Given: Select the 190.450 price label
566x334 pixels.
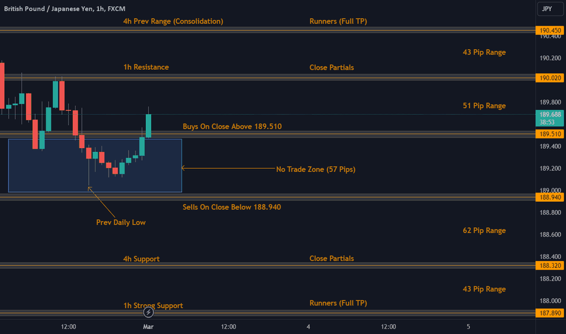Looking at the screenshot, I should pos(550,30).
